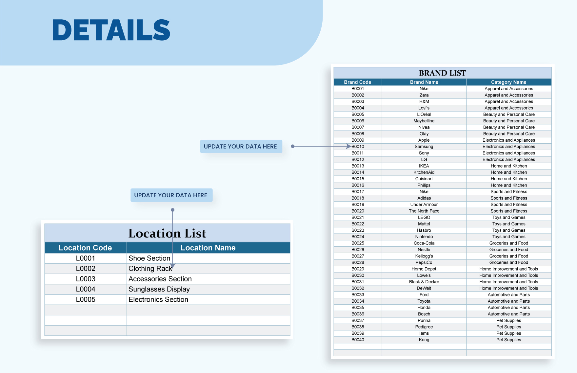Click cell L0003 in Location List
577x373 pixels.
click(x=86, y=279)
